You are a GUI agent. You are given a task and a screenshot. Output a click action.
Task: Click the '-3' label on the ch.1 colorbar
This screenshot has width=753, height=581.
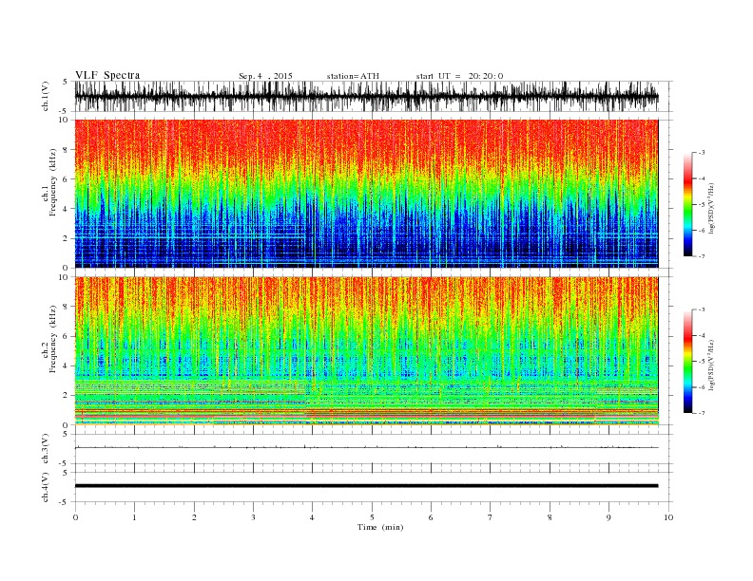(x=700, y=153)
